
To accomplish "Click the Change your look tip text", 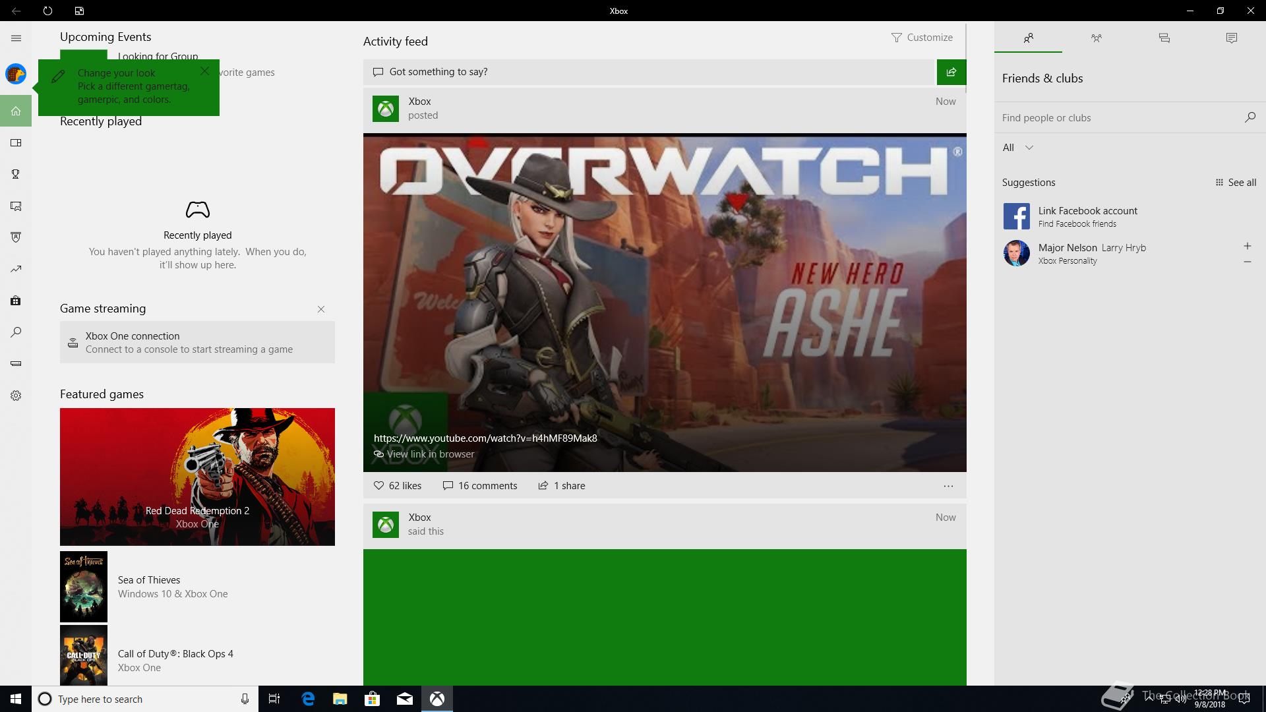I will tap(133, 86).
